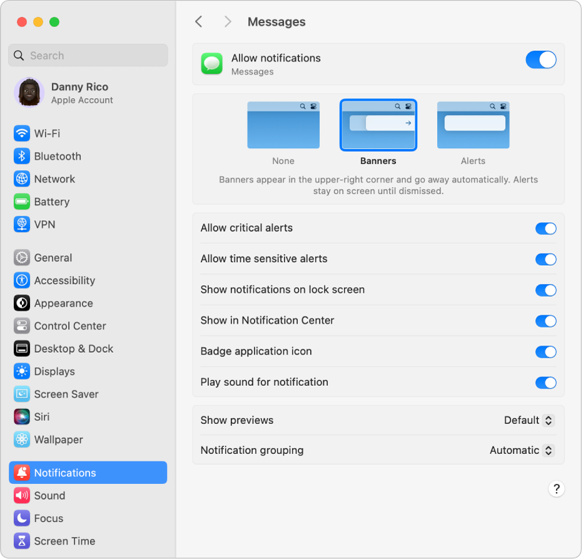Click the Help question mark button
This screenshot has height=559, width=583.
556,489
